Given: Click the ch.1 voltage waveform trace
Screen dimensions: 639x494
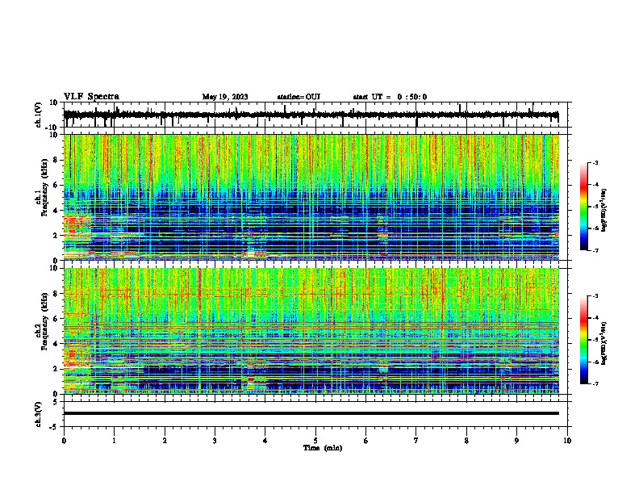Looking at the screenshot, I should [311, 115].
